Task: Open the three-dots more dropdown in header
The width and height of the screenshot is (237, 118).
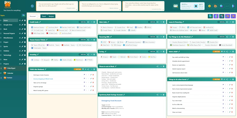Action: pyautogui.click(x=227, y=6)
